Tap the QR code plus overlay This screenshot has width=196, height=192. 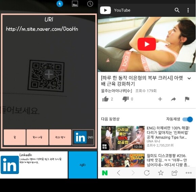(49, 74)
